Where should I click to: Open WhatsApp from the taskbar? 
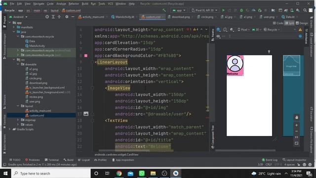point(142,174)
